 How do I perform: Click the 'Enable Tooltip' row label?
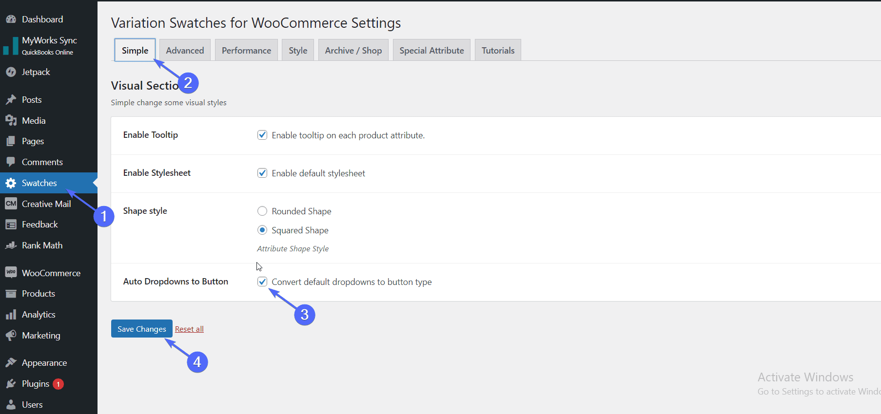pyautogui.click(x=150, y=135)
